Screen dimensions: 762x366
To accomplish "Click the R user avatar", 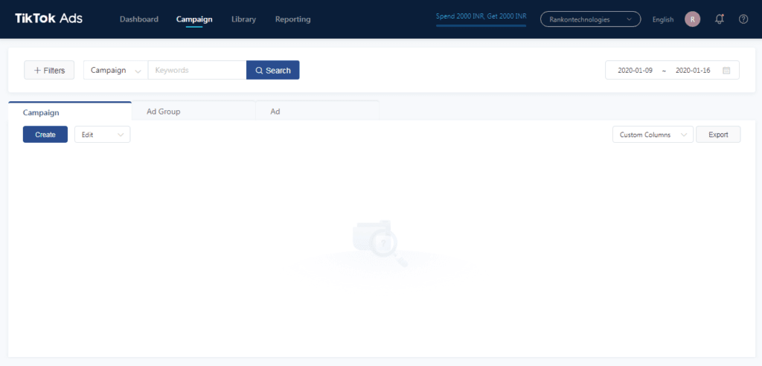I will click(x=693, y=19).
